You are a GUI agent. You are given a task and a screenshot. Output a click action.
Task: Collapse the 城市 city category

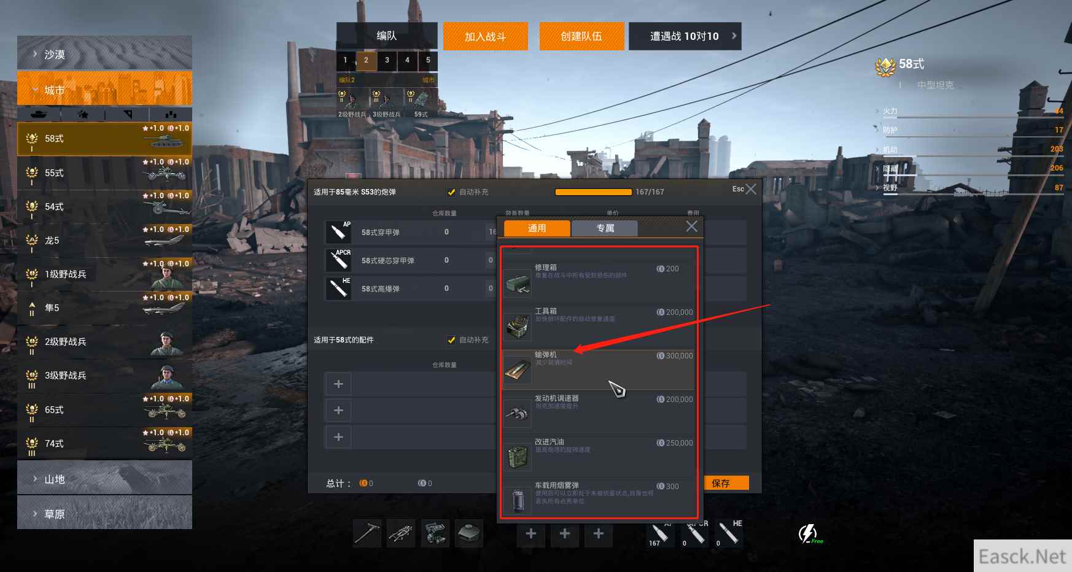[x=104, y=90]
